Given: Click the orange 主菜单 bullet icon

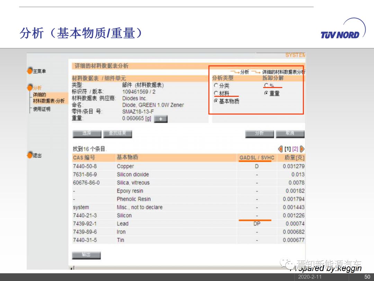Looking at the screenshot, I should click(x=30, y=71).
